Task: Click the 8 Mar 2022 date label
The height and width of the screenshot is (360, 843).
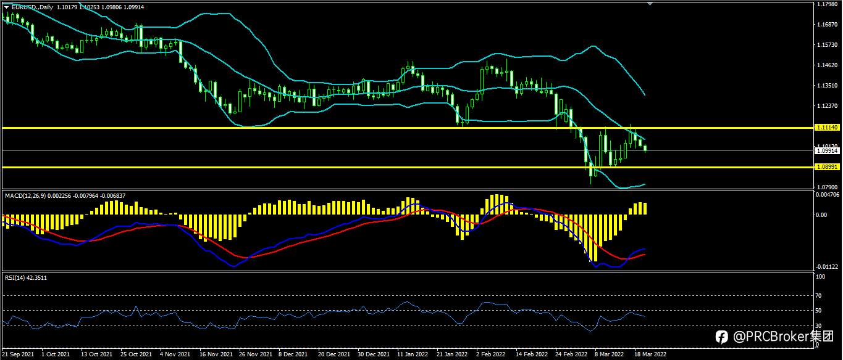Action: click(609, 354)
